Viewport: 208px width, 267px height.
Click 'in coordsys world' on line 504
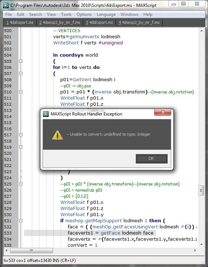(75, 55)
